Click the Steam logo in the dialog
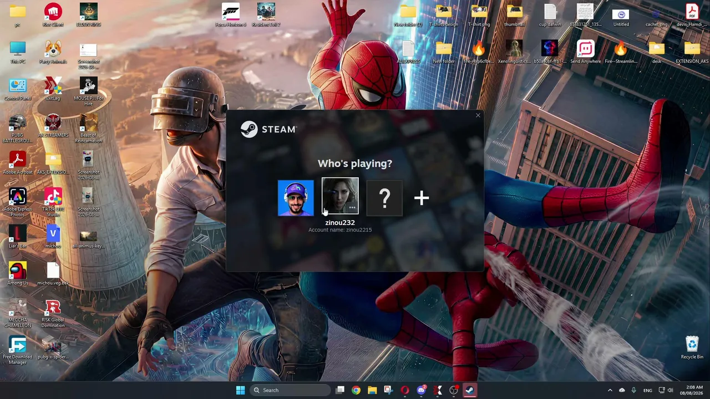The image size is (710, 399). click(268, 129)
